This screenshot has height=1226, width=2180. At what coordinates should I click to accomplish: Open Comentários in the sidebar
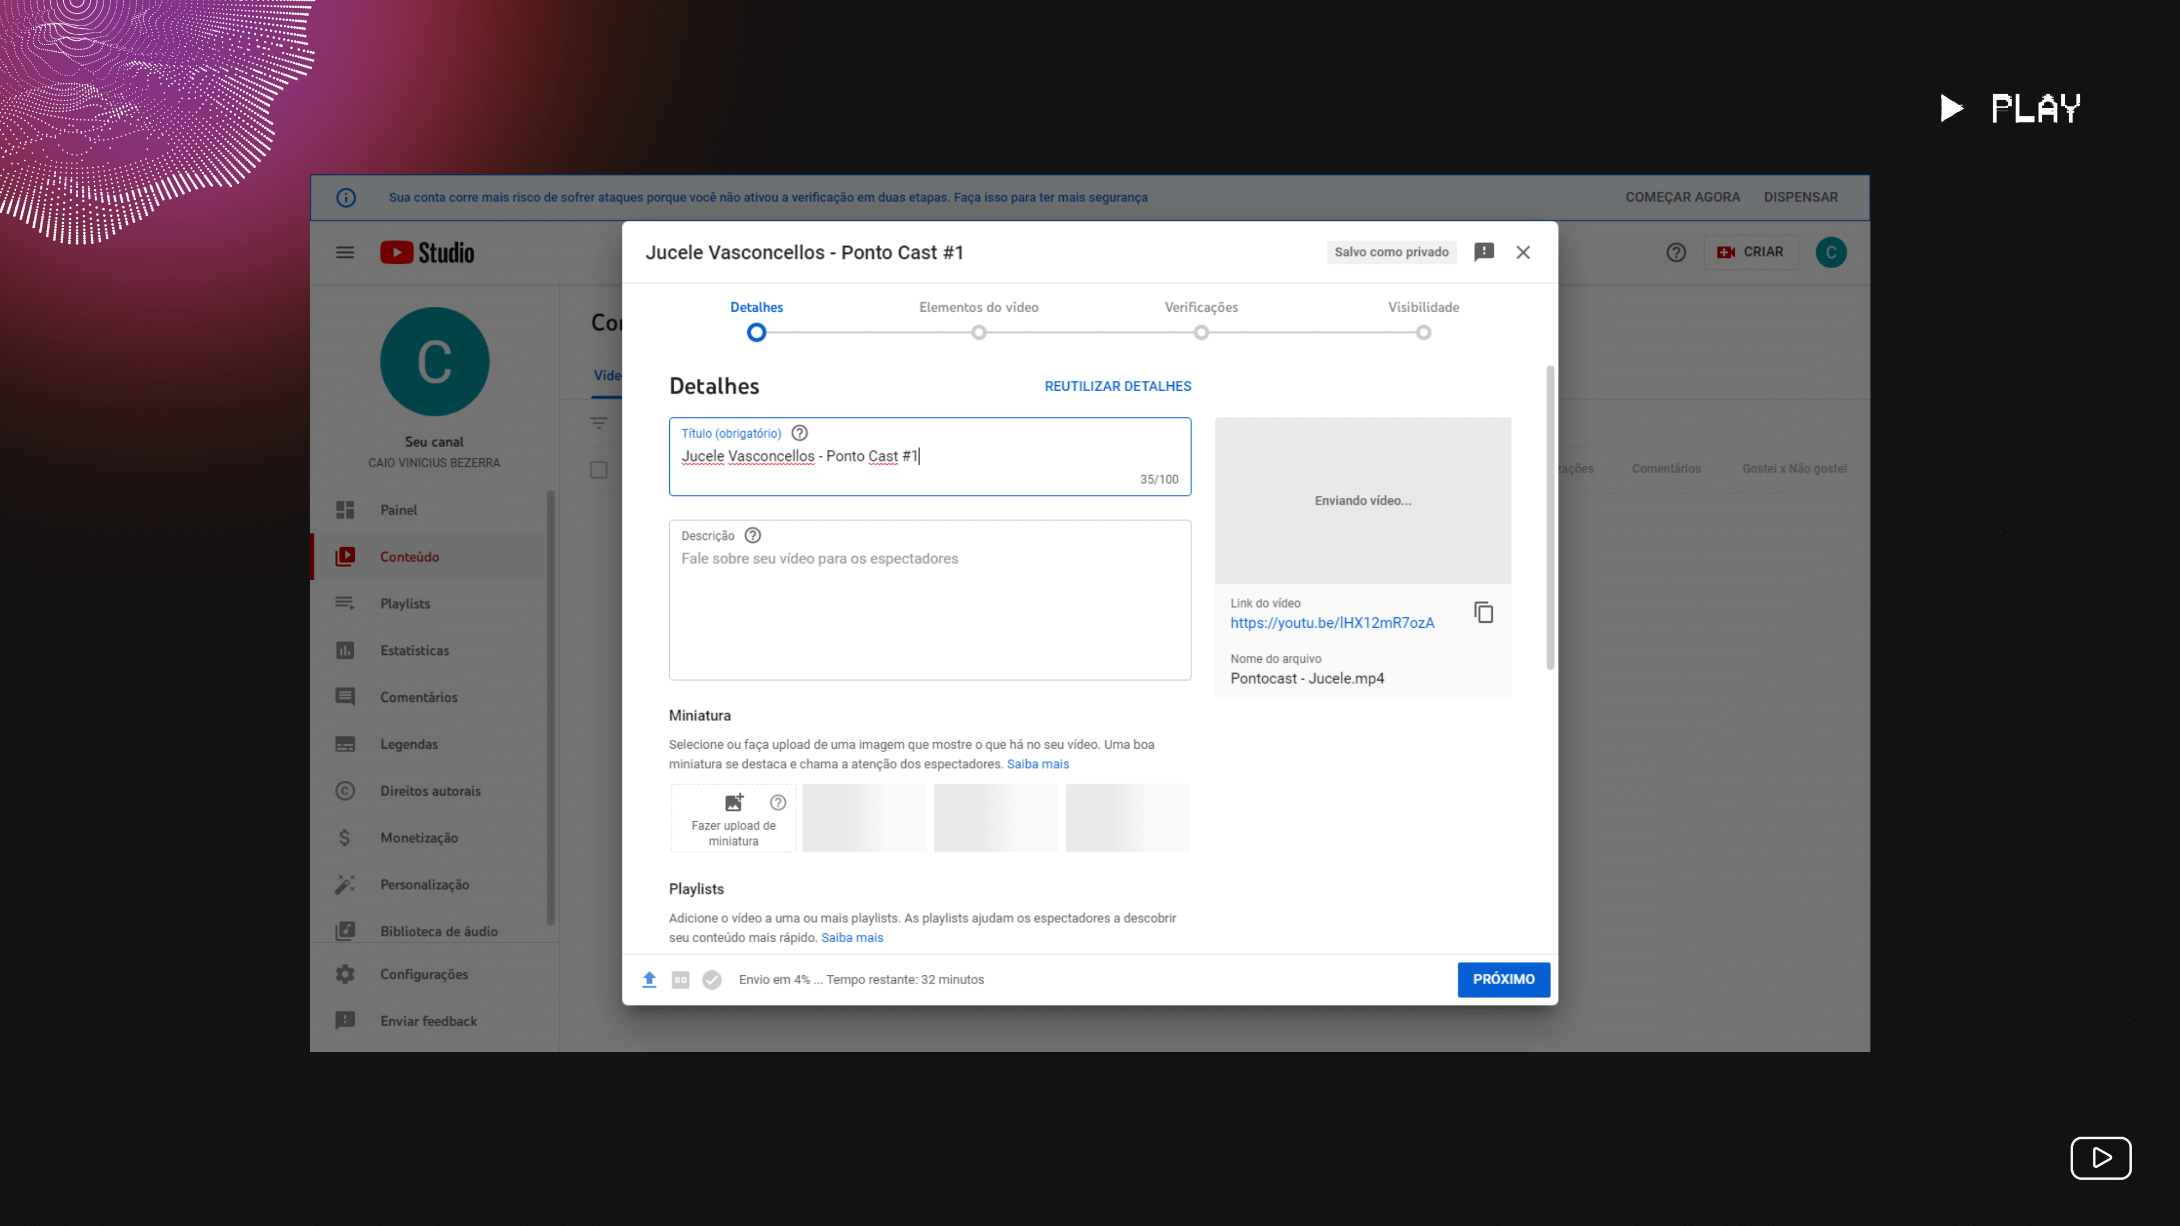[x=427, y=697]
